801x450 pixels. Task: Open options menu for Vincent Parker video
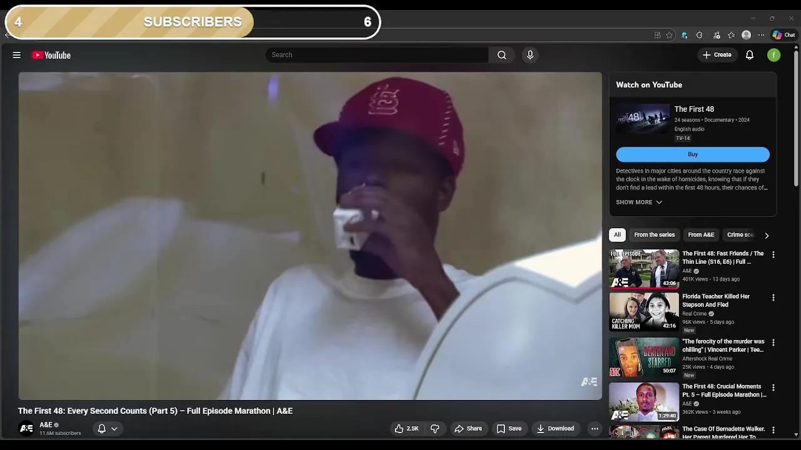pos(773,343)
